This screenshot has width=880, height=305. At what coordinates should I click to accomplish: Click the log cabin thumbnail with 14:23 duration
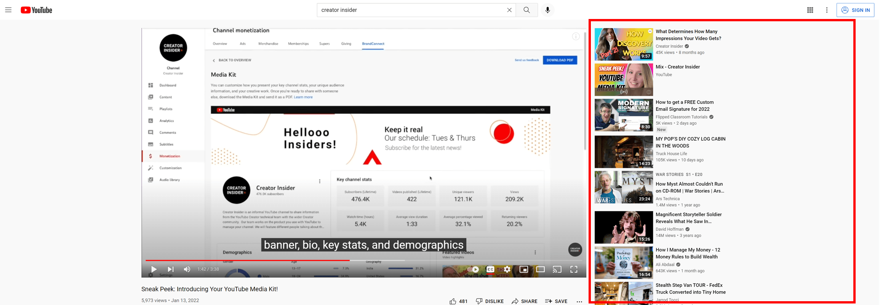click(624, 152)
